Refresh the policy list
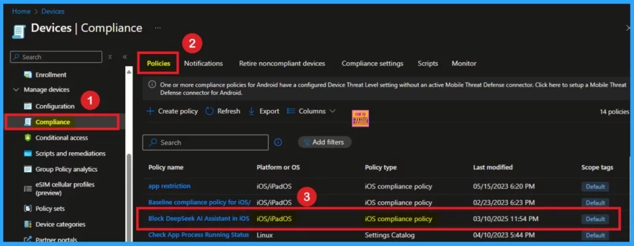Image resolution: width=634 pixels, height=246 pixels. 223,111
